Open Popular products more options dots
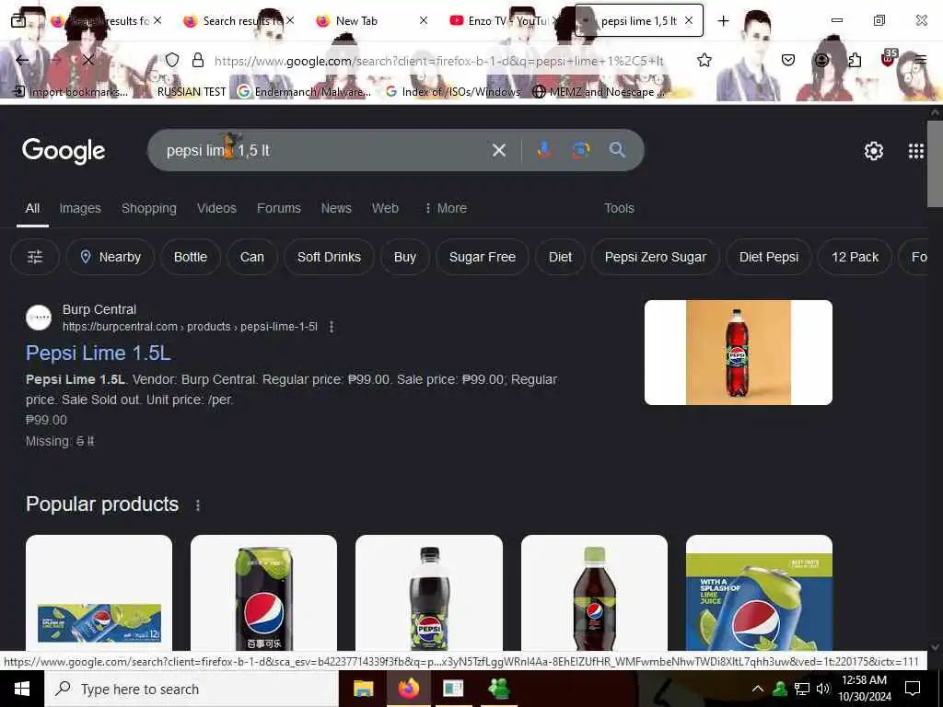The image size is (943, 707). [198, 505]
